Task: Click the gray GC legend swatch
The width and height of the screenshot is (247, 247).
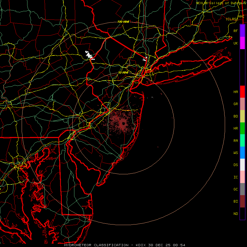Action: tap(242, 189)
